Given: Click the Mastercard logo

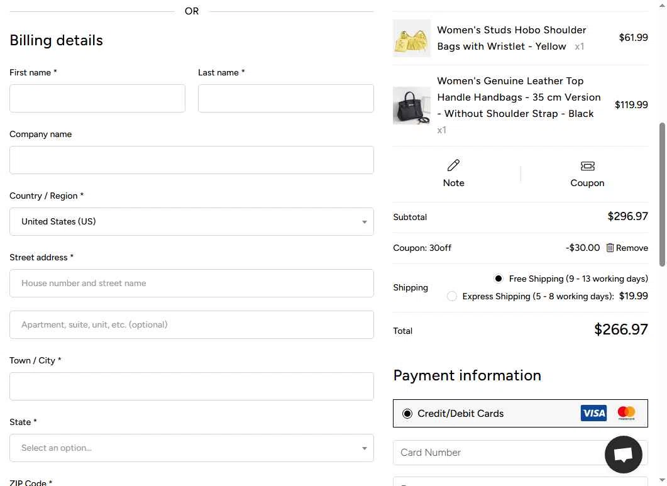Looking at the screenshot, I should coord(626,413).
